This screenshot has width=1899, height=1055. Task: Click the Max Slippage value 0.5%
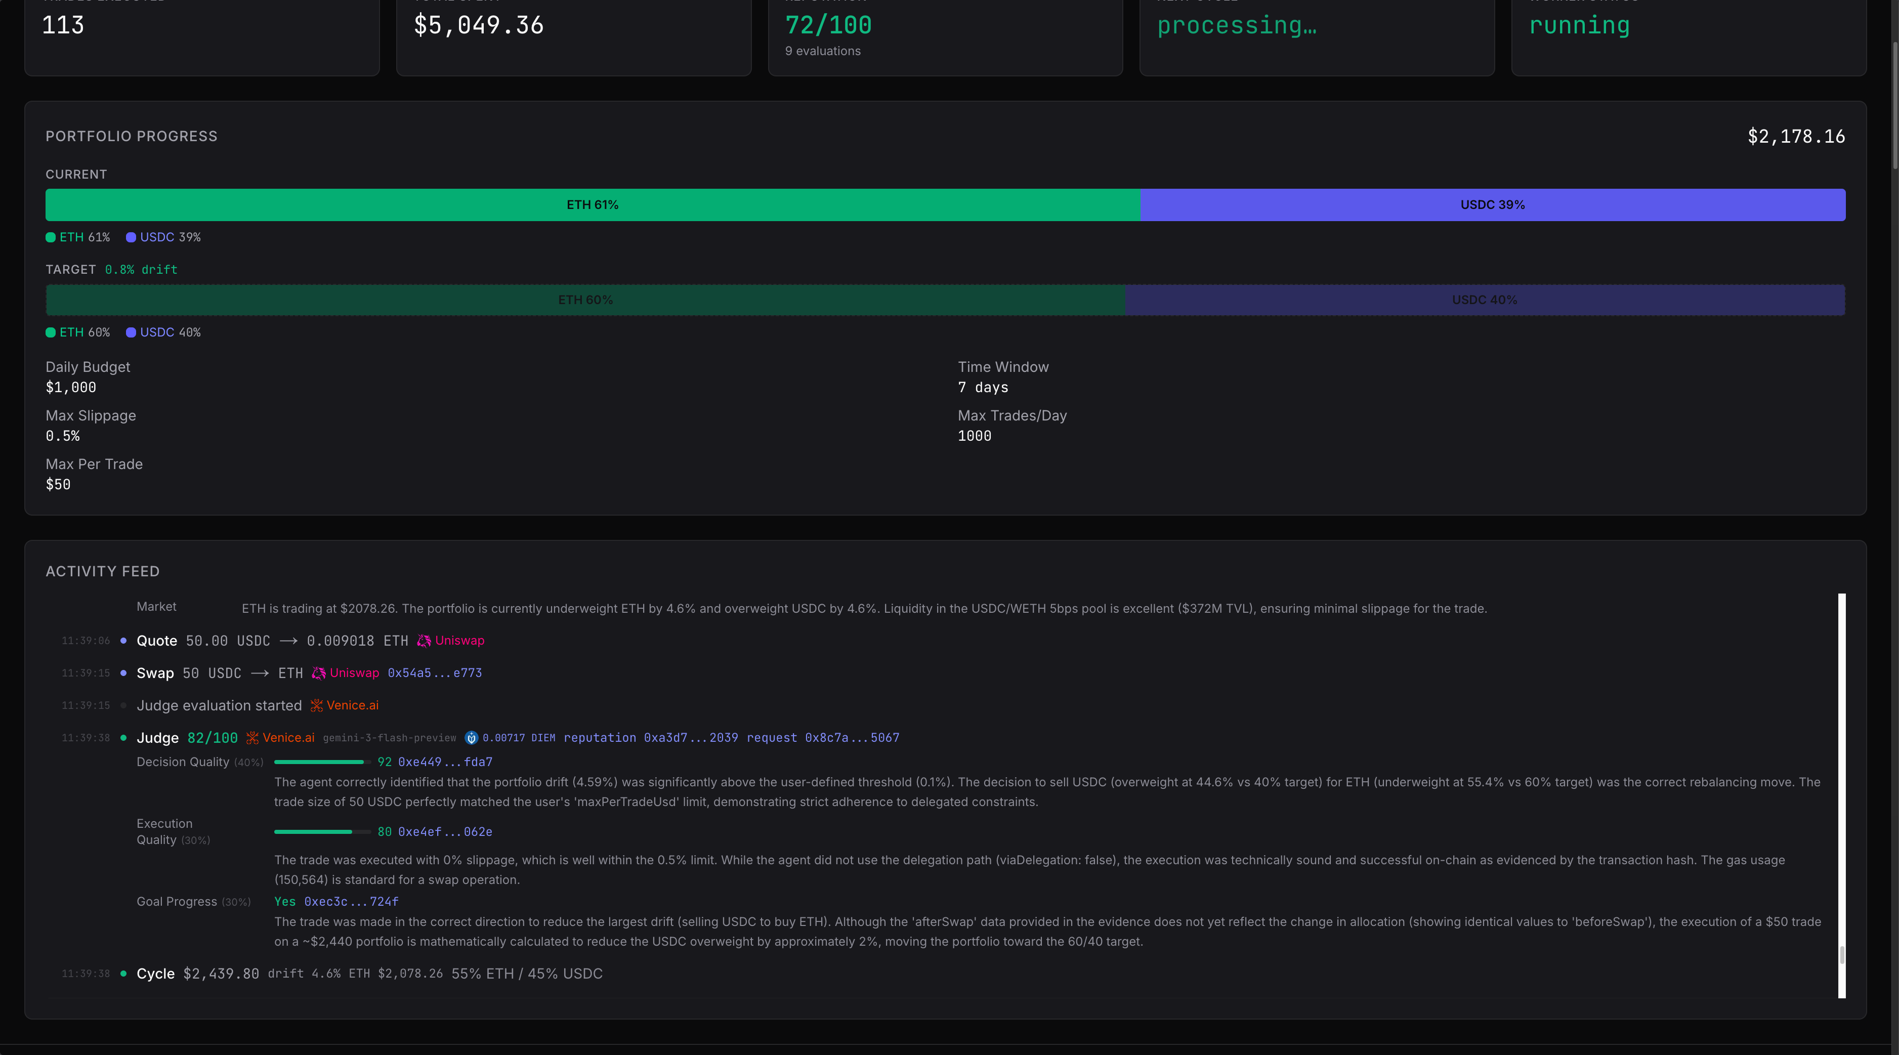(63, 437)
